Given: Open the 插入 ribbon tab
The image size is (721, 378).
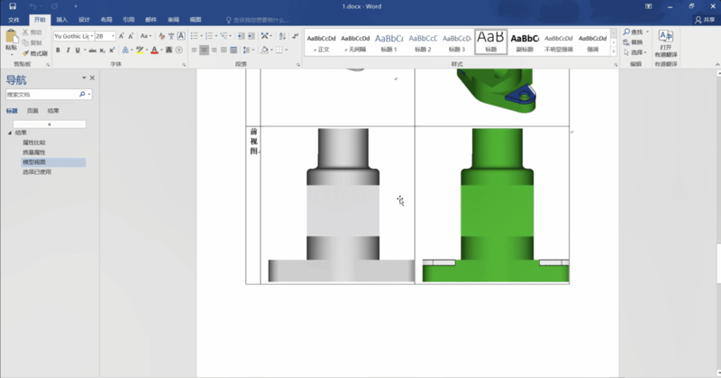Looking at the screenshot, I should 61,18.
